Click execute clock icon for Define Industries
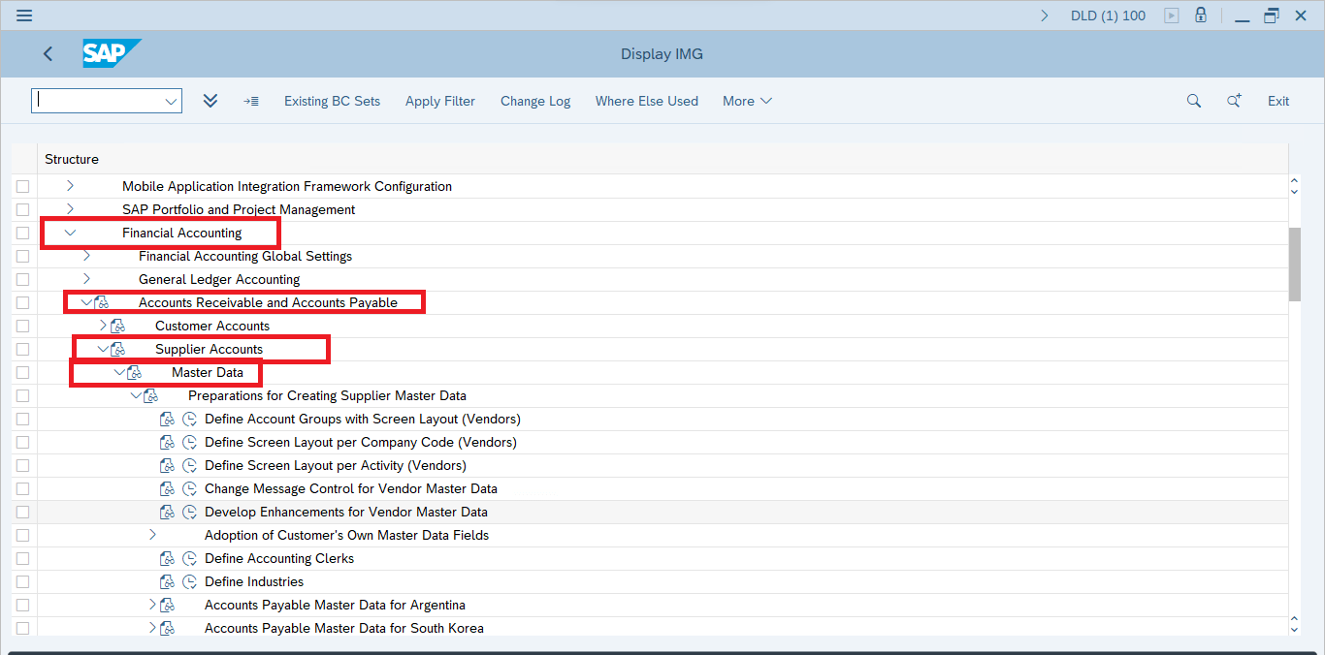This screenshot has width=1325, height=655. (190, 581)
